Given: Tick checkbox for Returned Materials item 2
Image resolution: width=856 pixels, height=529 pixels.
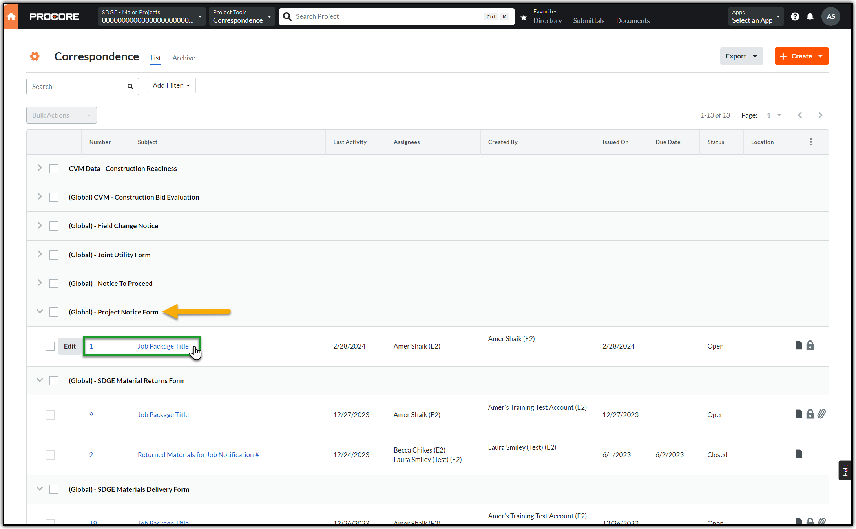Looking at the screenshot, I should pos(50,455).
